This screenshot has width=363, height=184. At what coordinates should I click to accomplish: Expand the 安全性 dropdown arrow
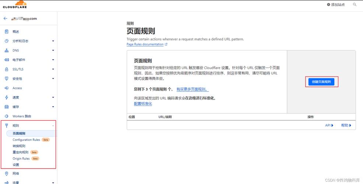tap(53, 79)
